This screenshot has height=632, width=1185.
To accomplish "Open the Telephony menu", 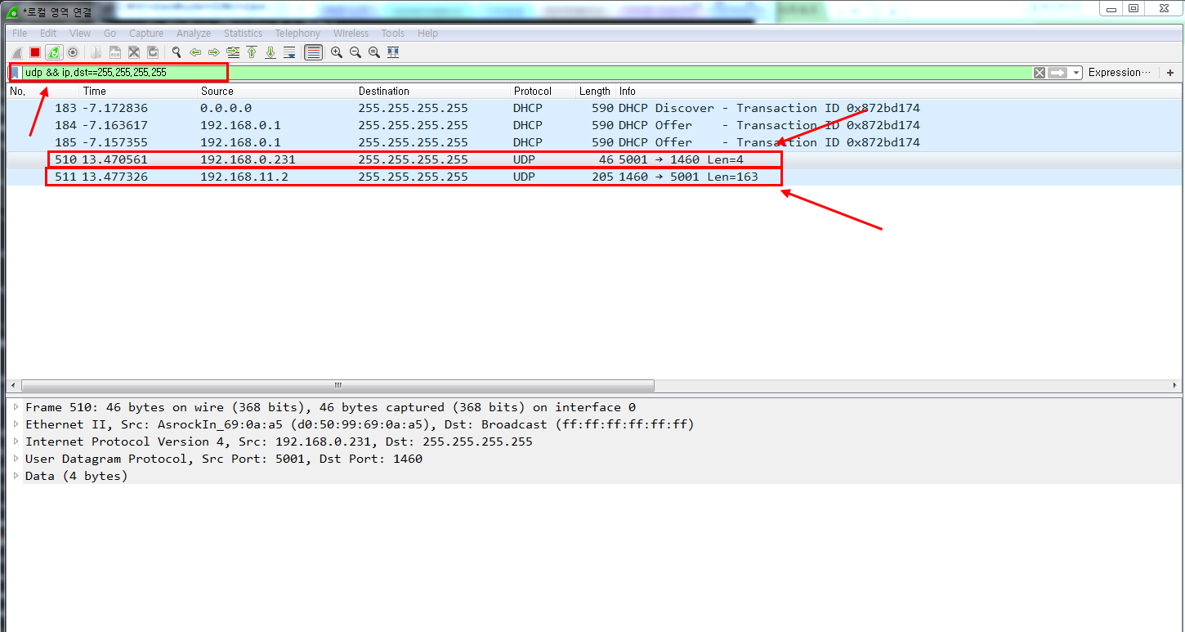I will click(x=297, y=34).
